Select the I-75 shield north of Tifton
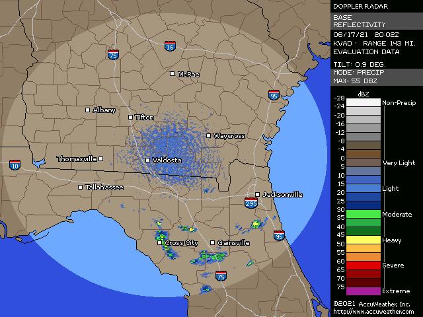Image resolution: width=423 pixels, height=317 pixels. click(114, 55)
